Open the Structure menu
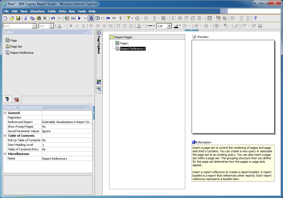Screen dimensions: 283x198 (37, 11)
